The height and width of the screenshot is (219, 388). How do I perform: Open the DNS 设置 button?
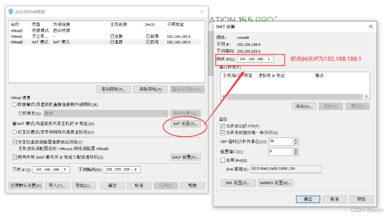238,183
